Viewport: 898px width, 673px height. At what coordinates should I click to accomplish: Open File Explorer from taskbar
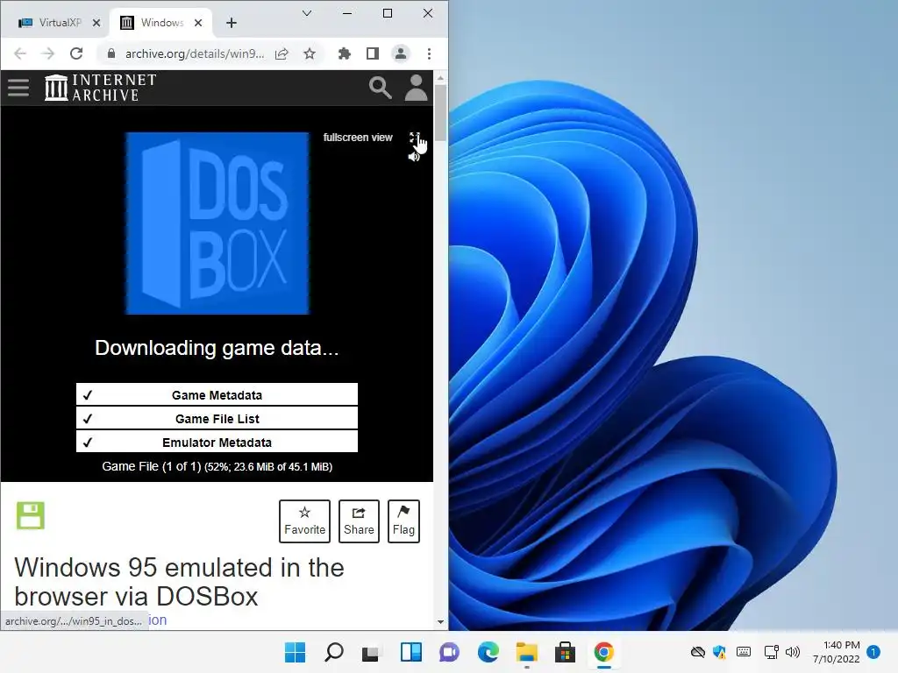(x=526, y=652)
